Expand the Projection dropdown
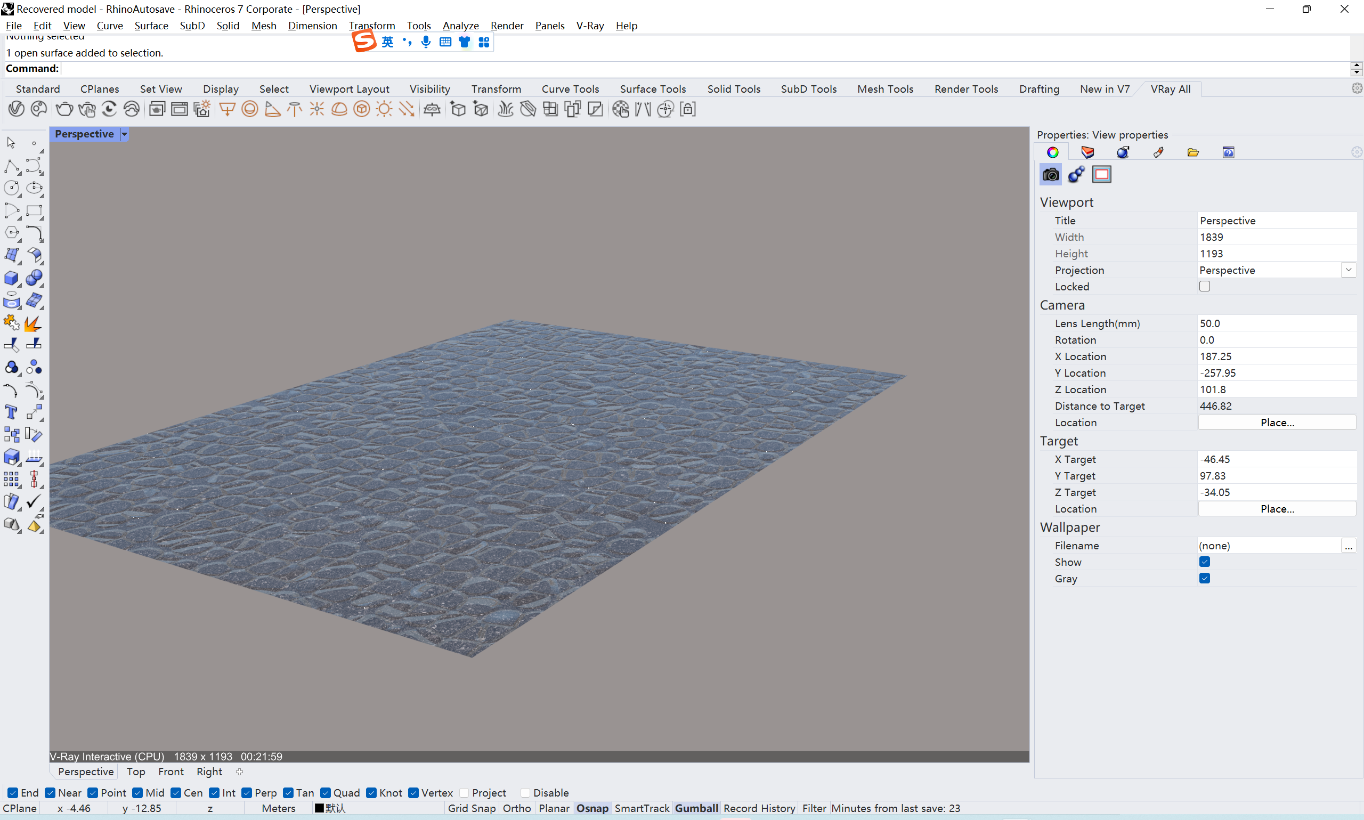Screen dimensions: 1364x820 (x=1349, y=270)
